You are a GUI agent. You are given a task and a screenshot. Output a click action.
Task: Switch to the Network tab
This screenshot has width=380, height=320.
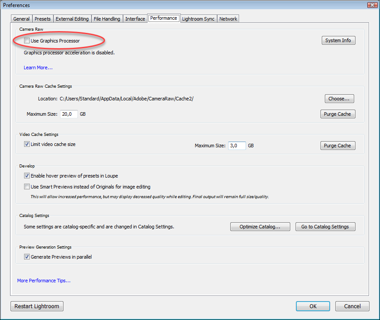click(228, 18)
